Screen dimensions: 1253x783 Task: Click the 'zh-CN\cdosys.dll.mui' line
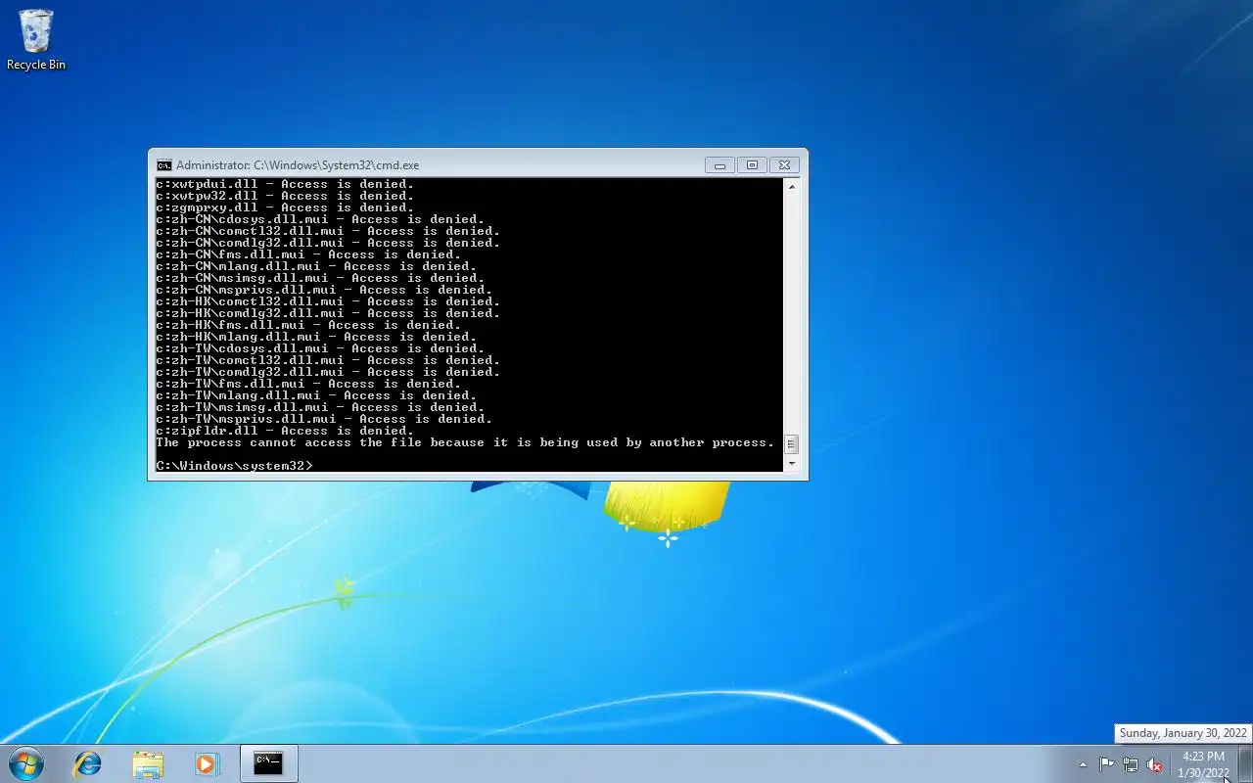tap(320, 219)
